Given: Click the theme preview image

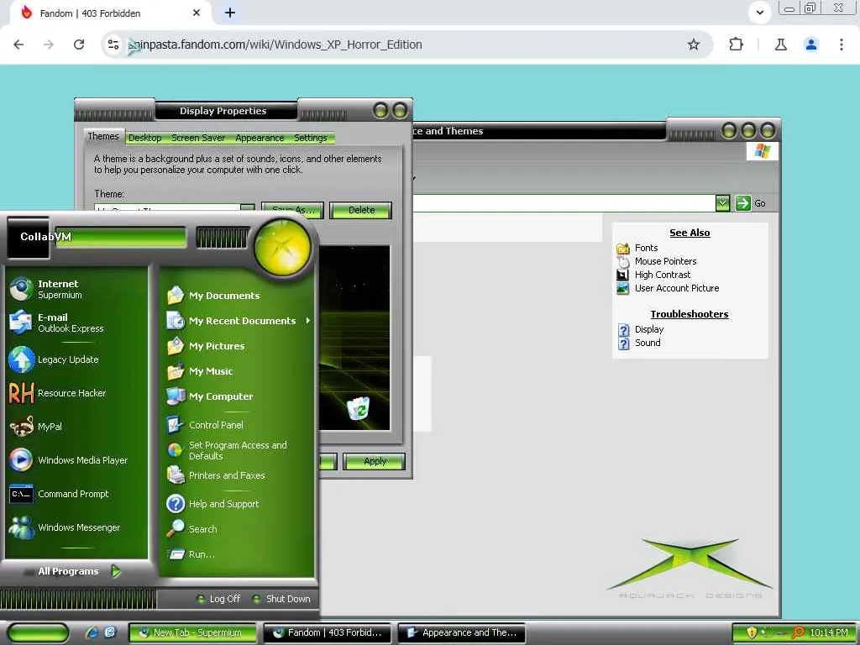Looking at the screenshot, I should [x=354, y=338].
